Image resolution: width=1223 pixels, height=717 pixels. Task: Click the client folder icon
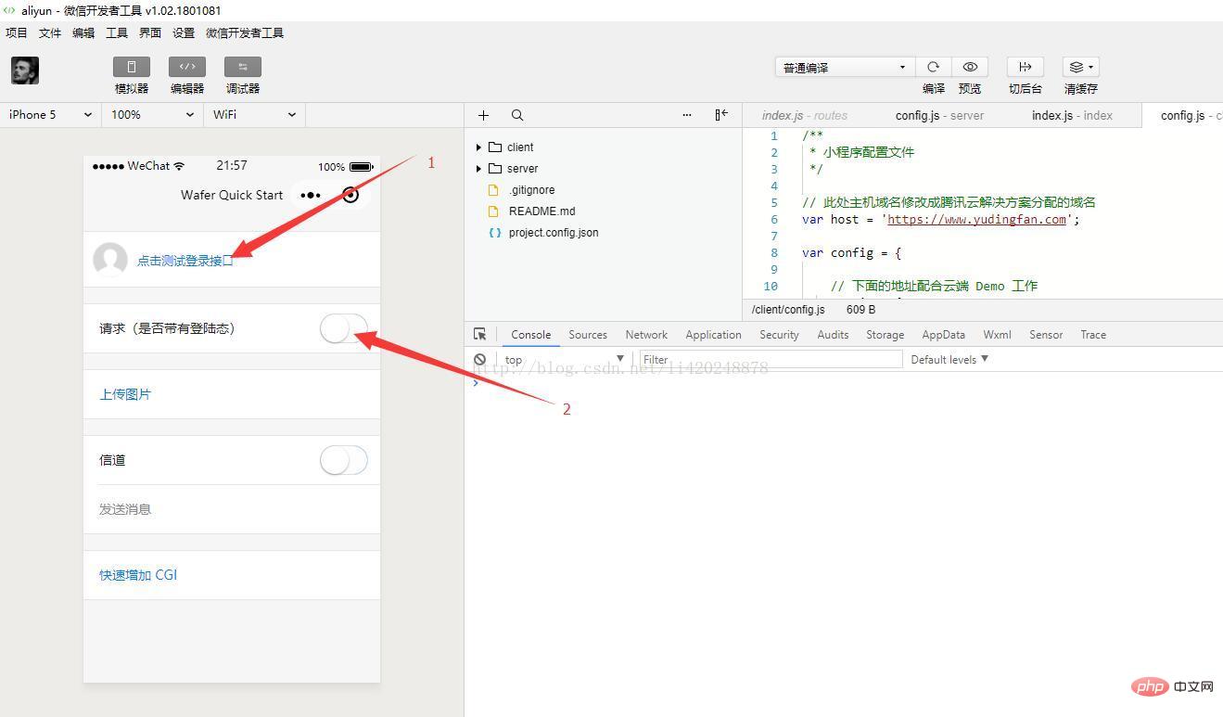pyautogui.click(x=495, y=147)
